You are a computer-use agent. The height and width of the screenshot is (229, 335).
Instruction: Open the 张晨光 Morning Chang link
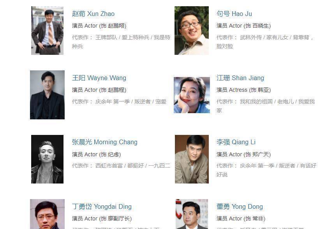[x=105, y=142]
